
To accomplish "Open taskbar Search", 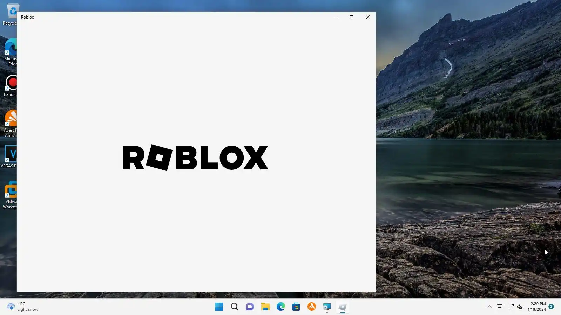I will [x=235, y=307].
